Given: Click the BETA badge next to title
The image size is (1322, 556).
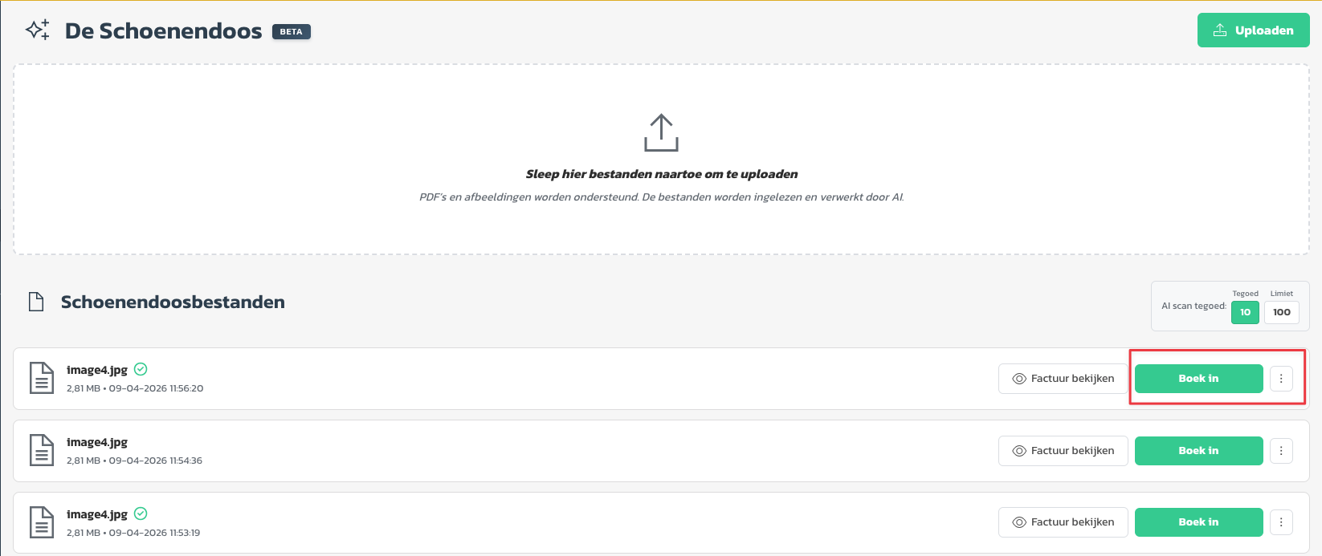Looking at the screenshot, I should [291, 32].
